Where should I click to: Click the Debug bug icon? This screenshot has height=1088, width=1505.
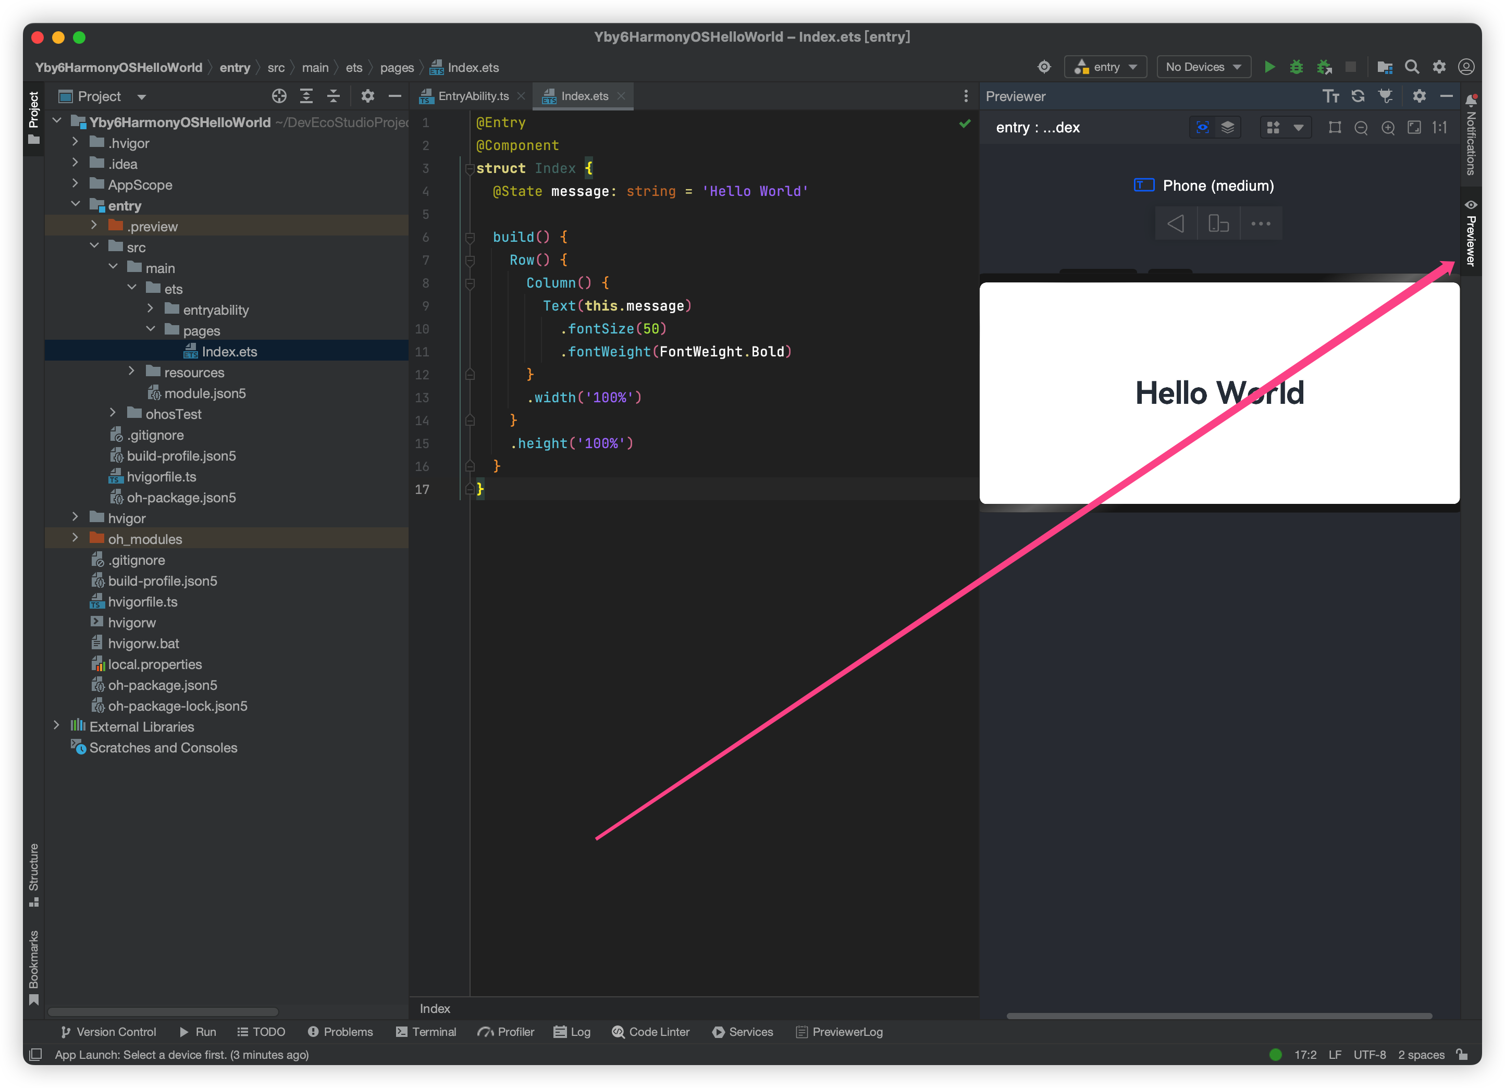(x=1296, y=67)
